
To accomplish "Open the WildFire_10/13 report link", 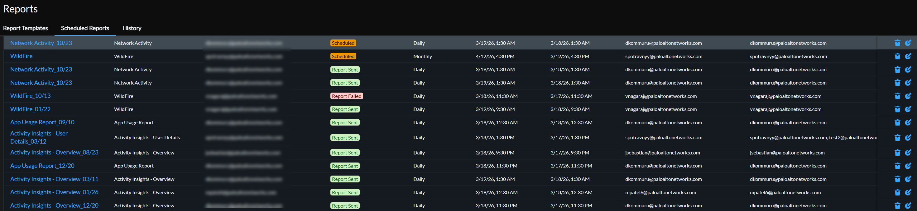I will tap(30, 96).
